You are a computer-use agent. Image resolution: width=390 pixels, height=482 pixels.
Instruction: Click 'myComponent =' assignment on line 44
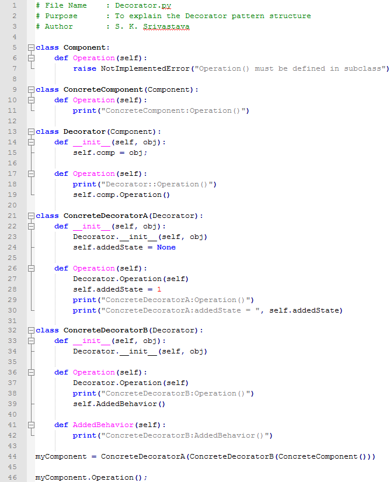[x=66, y=456]
